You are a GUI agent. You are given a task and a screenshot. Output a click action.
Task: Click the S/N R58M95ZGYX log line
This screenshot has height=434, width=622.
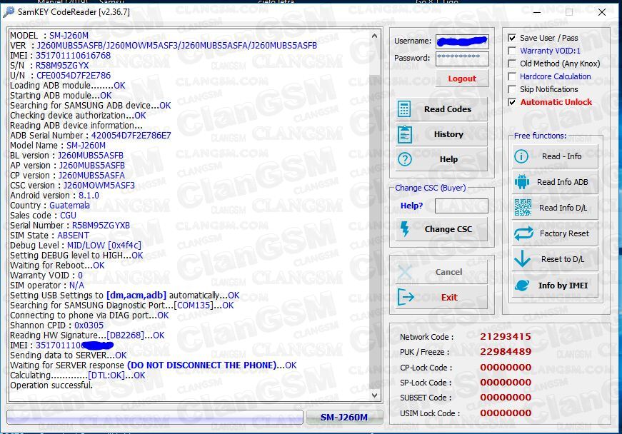[x=49, y=66]
